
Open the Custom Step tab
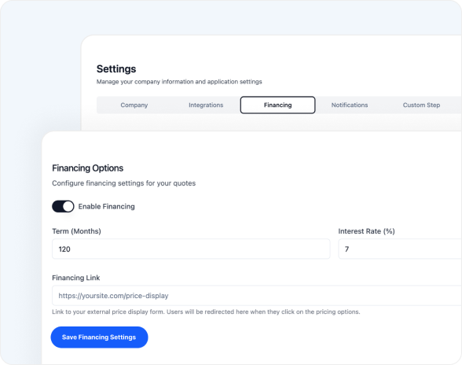(x=421, y=105)
